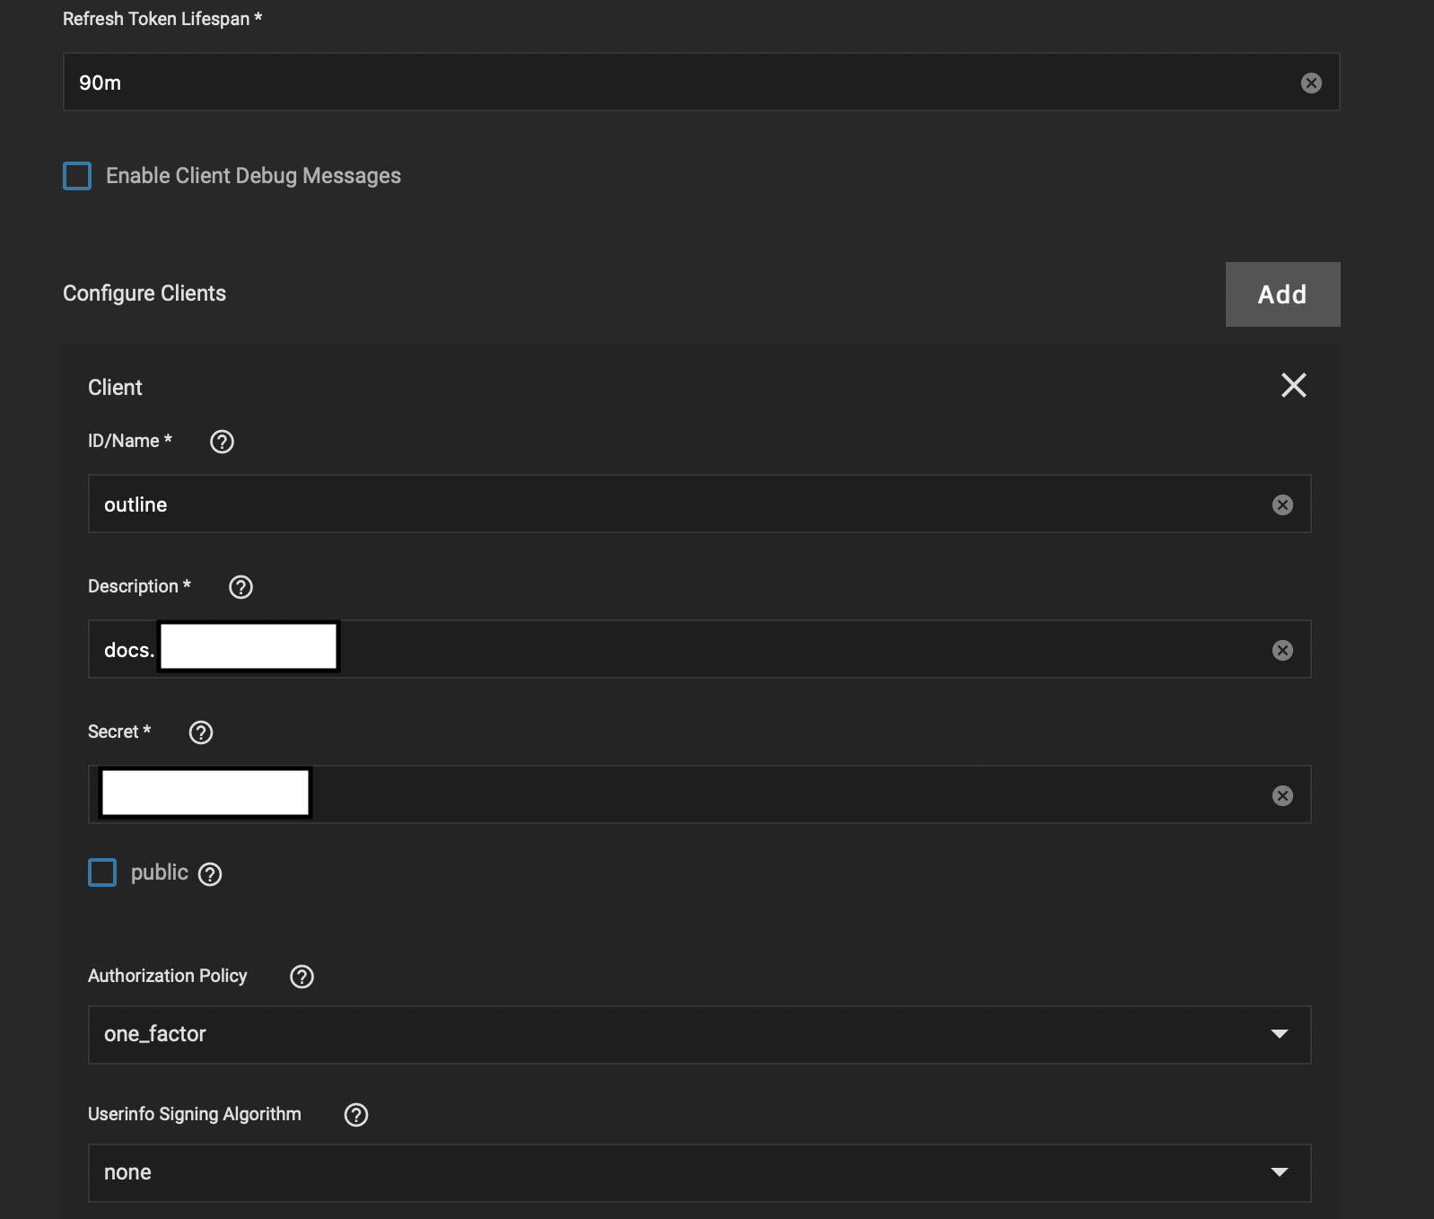Show help for Description
This screenshot has width=1434, height=1219.
click(240, 587)
